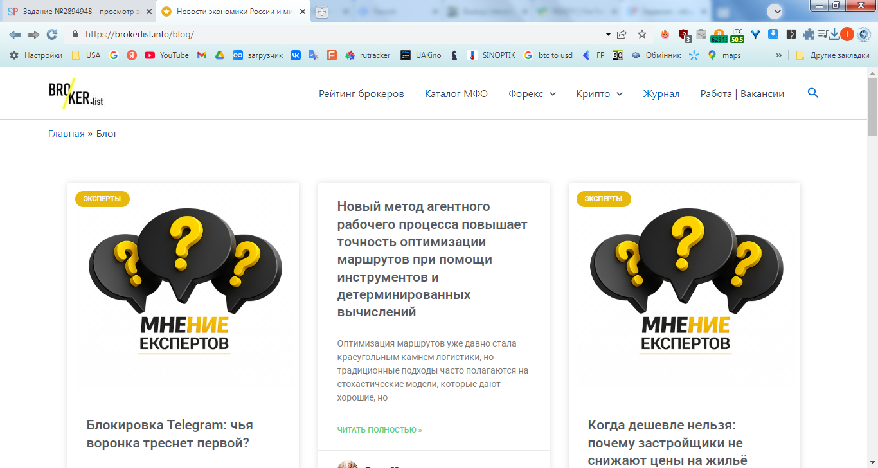Open the rutracker bookmark

click(x=368, y=55)
